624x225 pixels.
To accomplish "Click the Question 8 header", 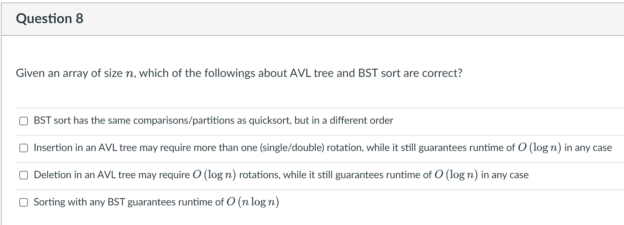I will coord(49,19).
